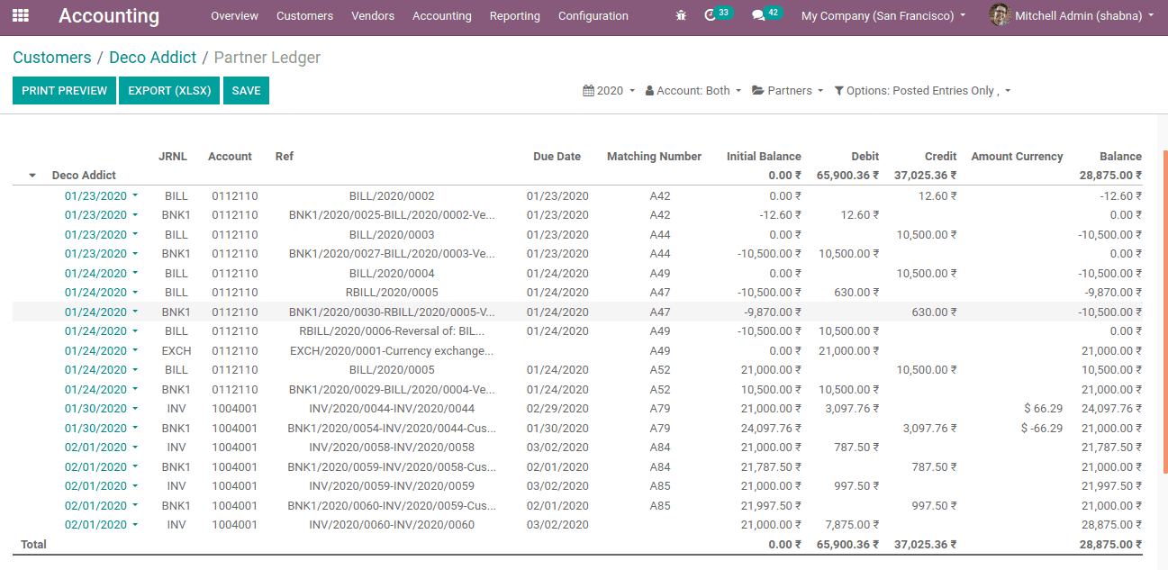The height and width of the screenshot is (570, 1168).
Task: Click the funnel filter icon beside Options
Action: tap(839, 91)
